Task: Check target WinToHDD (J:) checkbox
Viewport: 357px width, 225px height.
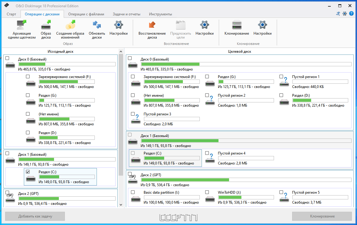Action: pyautogui.click(x=207, y=192)
